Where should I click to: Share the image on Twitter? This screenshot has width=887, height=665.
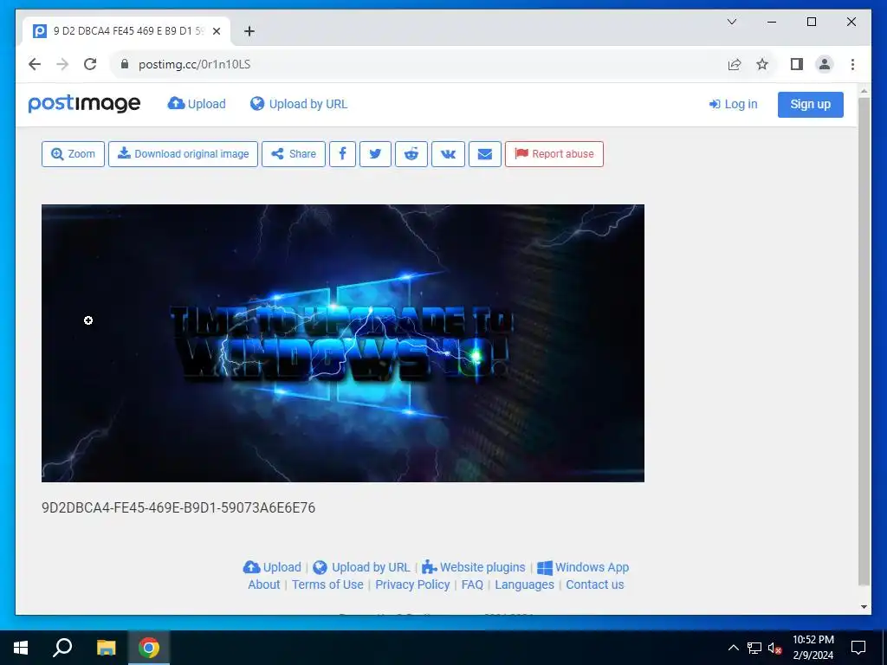375,154
